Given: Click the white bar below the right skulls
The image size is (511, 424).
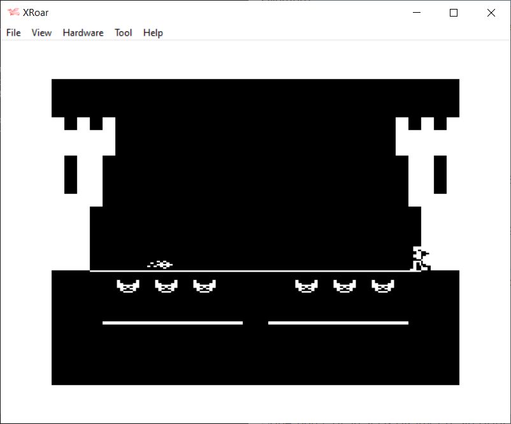Looking at the screenshot, I should (x=338, y=323).
